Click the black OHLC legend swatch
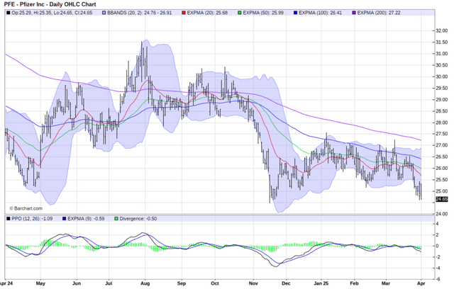Screen dimensions: 454x296 [x=8, y=13]
